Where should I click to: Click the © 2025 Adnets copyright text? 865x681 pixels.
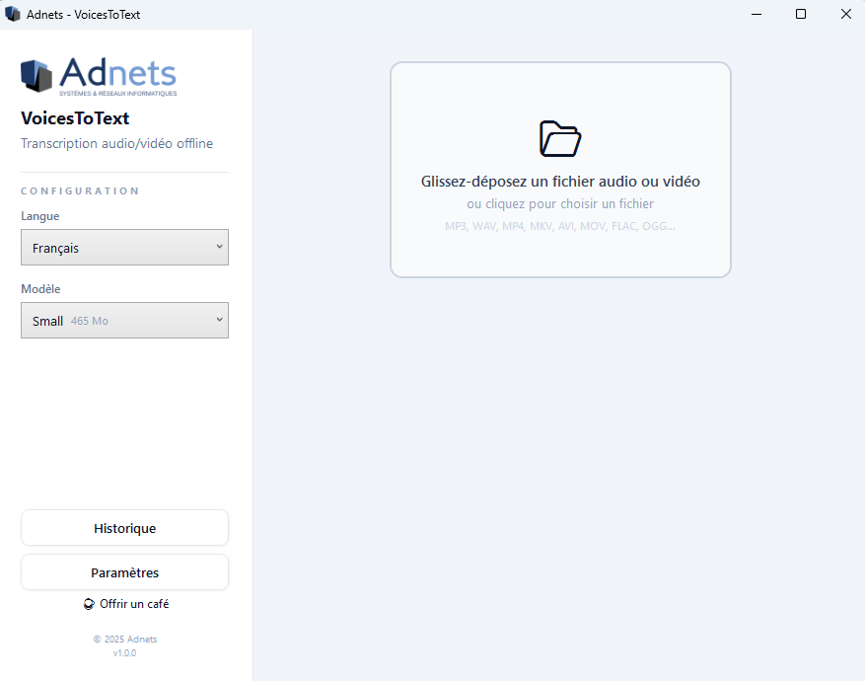(124, 640)
